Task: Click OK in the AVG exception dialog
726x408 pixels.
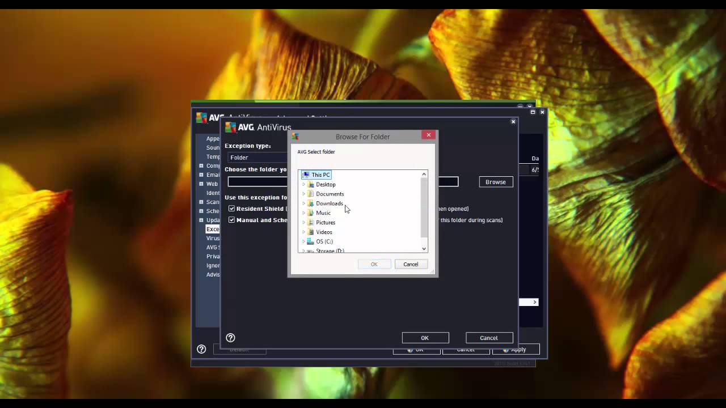Action: 425,338
